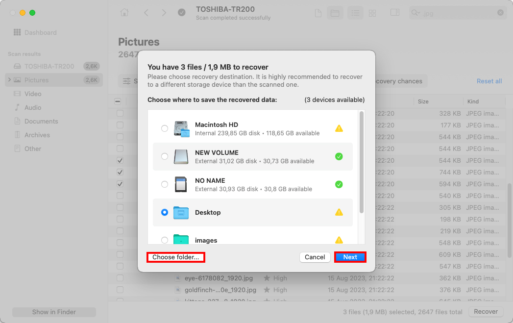
Task: Clear the .jpg search query
Action: (501, 13)
